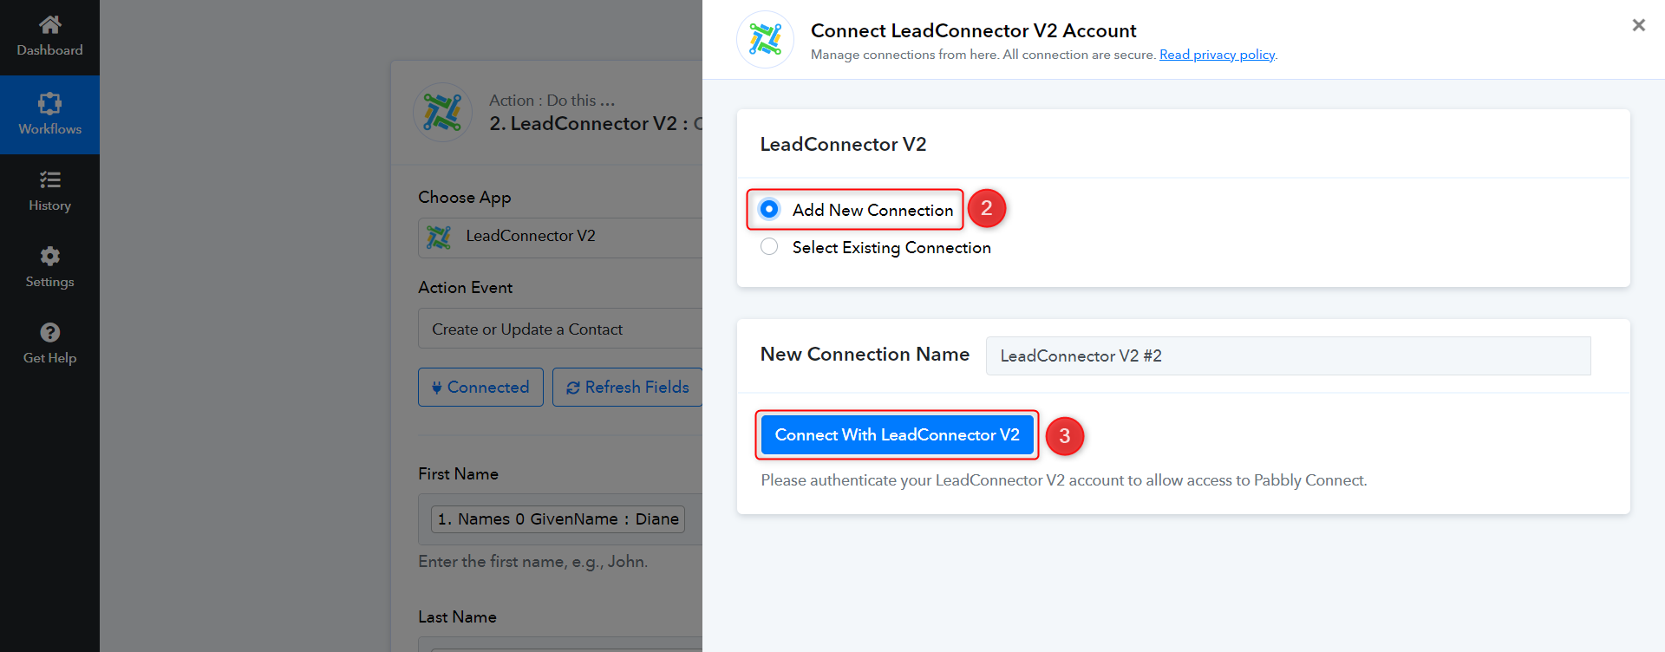This screenshot has height=652, width=1665.
Task: Click the Connect With LeadConnector V2 button
Action: (898, 435)
